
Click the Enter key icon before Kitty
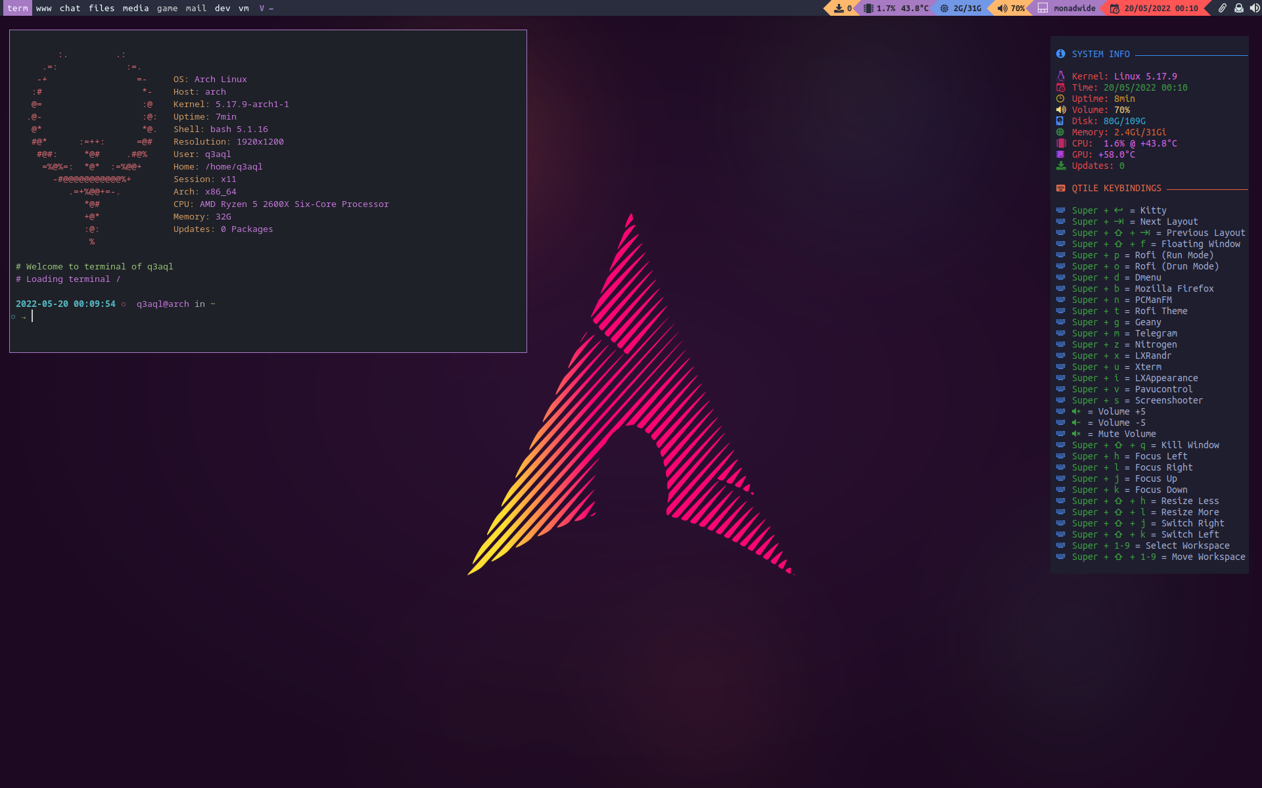coord(1118,210)
